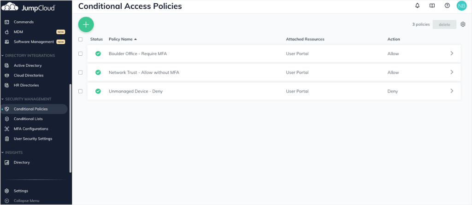Screen dimensions: 472x205
Task: Go to MFA Configurations
Action: pyautogui.click(x=30, y=129)
